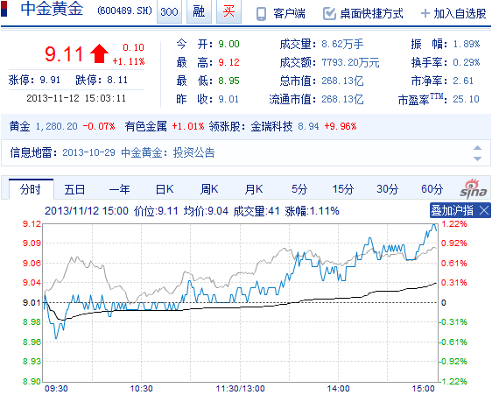
Task: Click the 市盈率 TTM value 25.10
Action: click(467, 99)
